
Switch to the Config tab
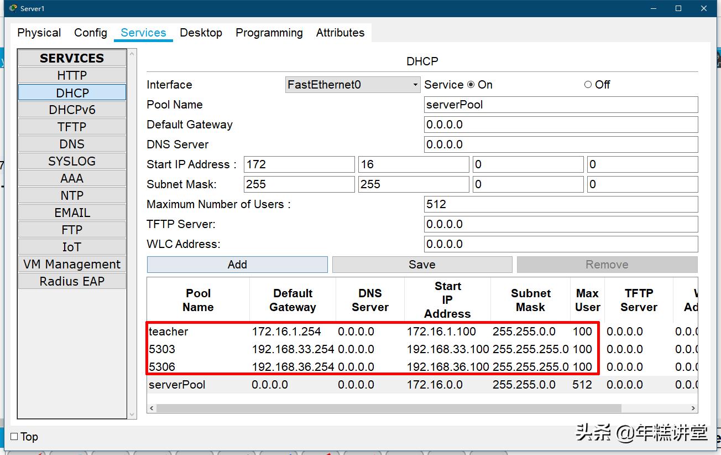click(91, 33)
